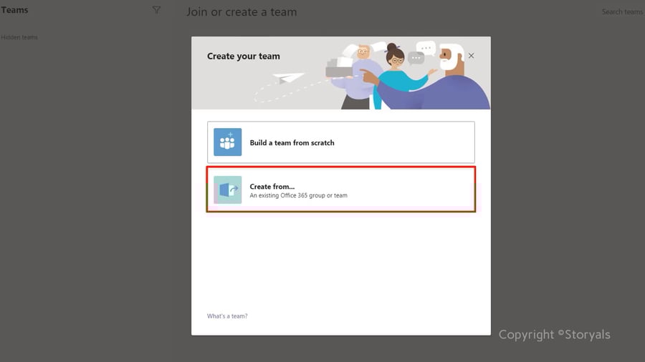Screen dimensions: 645x362
Task: Select Build a team from scratch option
Action: pyautogui.click(x=341, y=142)
